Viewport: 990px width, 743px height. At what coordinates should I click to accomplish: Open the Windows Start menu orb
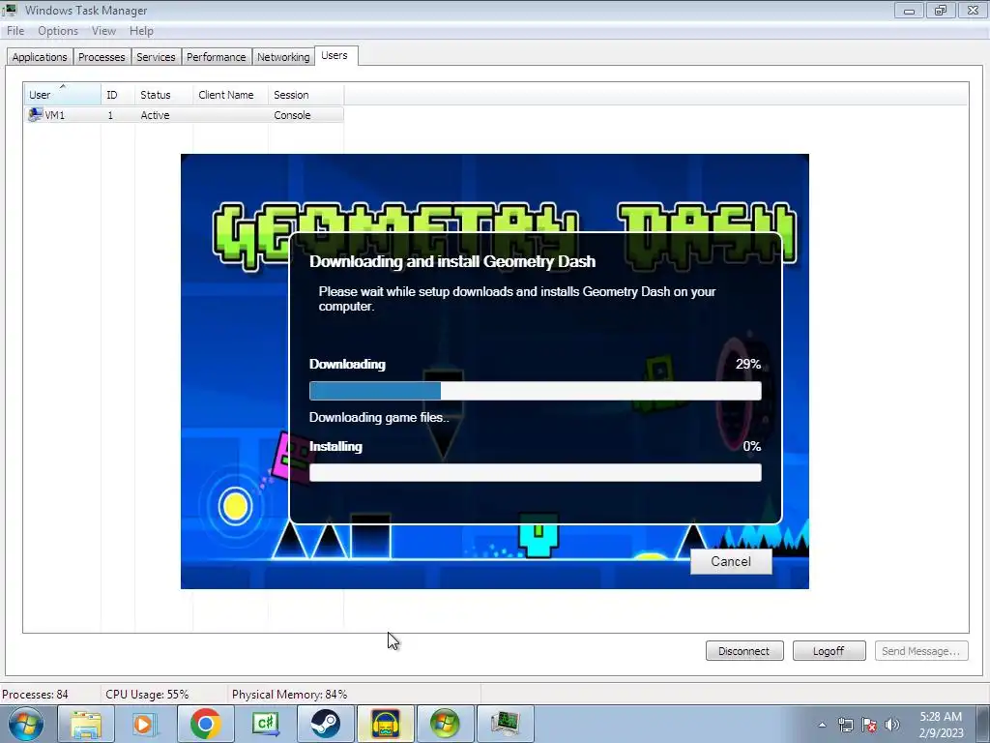pyautogui.click(x=26, y=724)
